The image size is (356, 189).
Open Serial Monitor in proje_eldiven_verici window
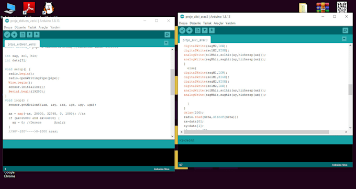(168, 35)
